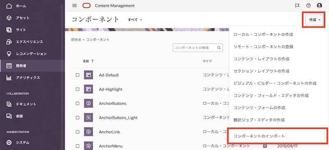The image size is (329, 150).
Task: Open the ホーム home icon in sidebar
Action: 9,6
